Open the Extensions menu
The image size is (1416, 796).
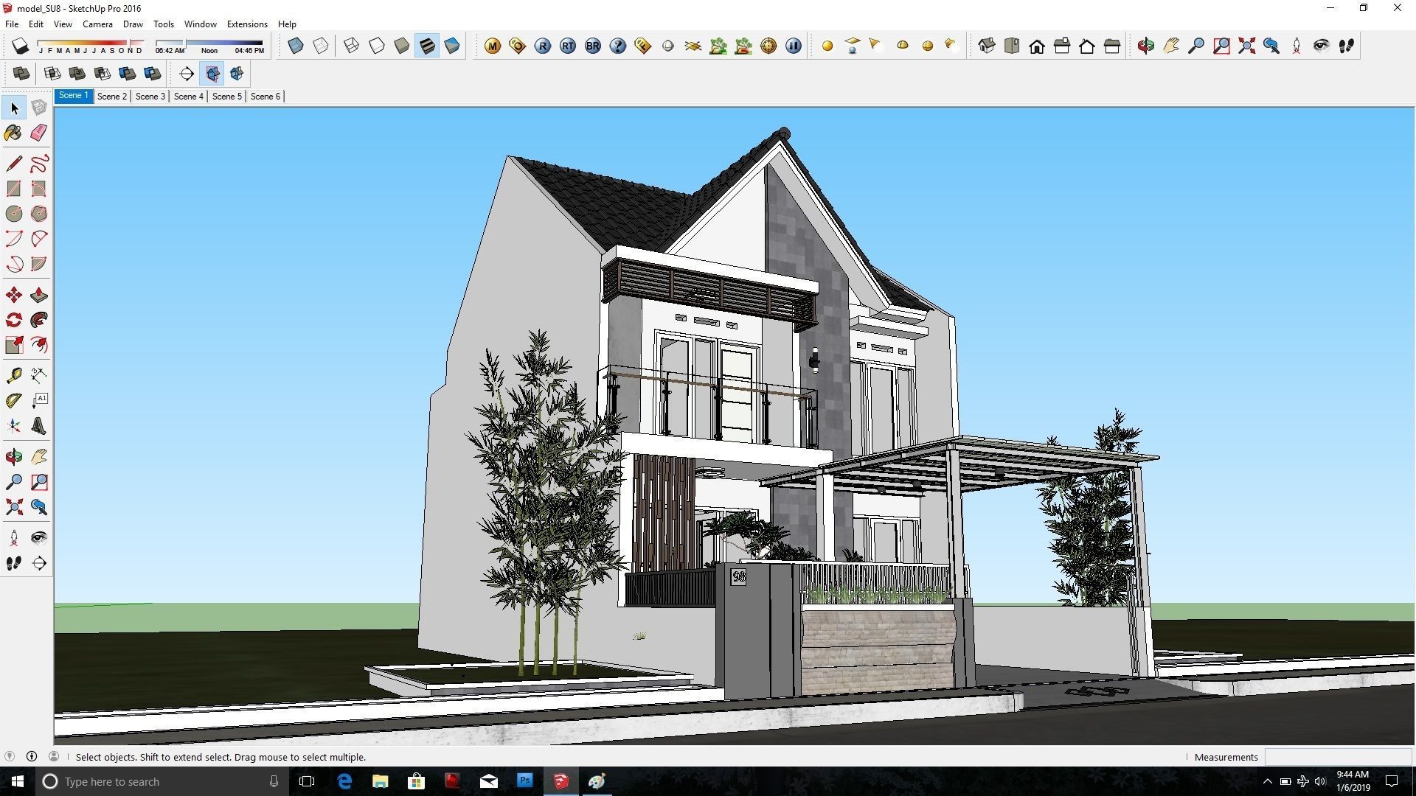pyautogui.click(x=247, y=24)
